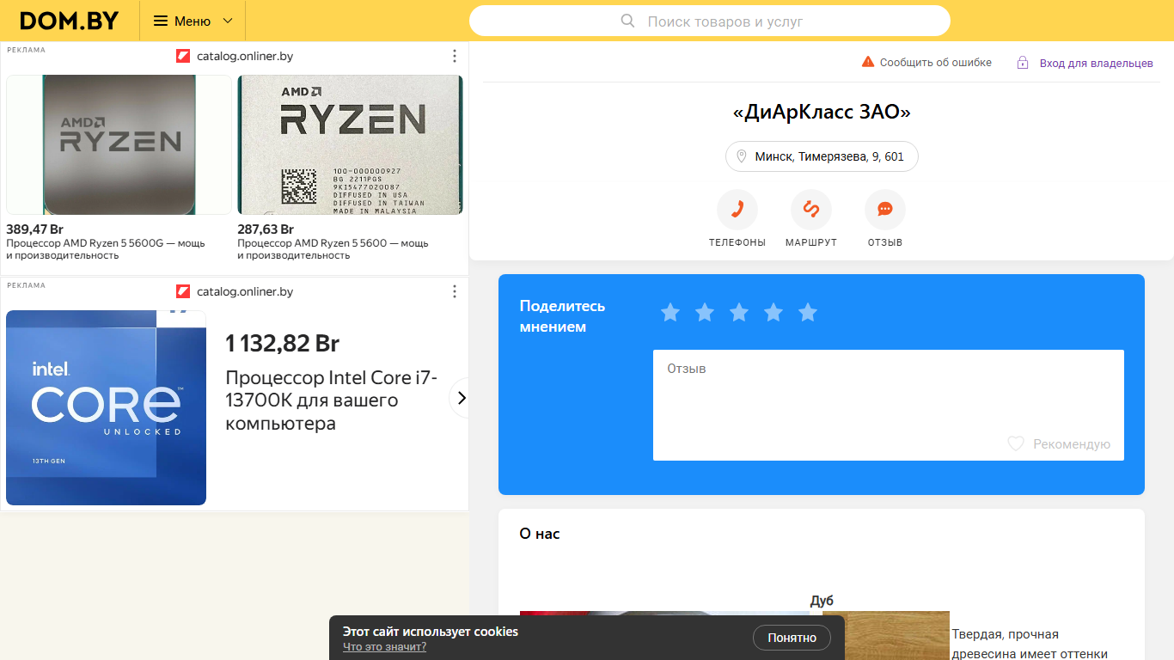This screenshot has height=660, width=1174.
Task: Click the Дуб label text
Action: (822, 601)
